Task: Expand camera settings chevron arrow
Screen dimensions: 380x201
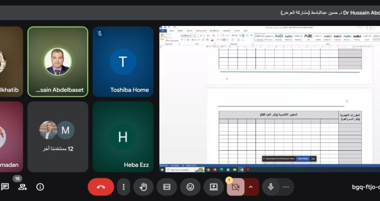Action: pyautogui.click(x=251, y=187)
